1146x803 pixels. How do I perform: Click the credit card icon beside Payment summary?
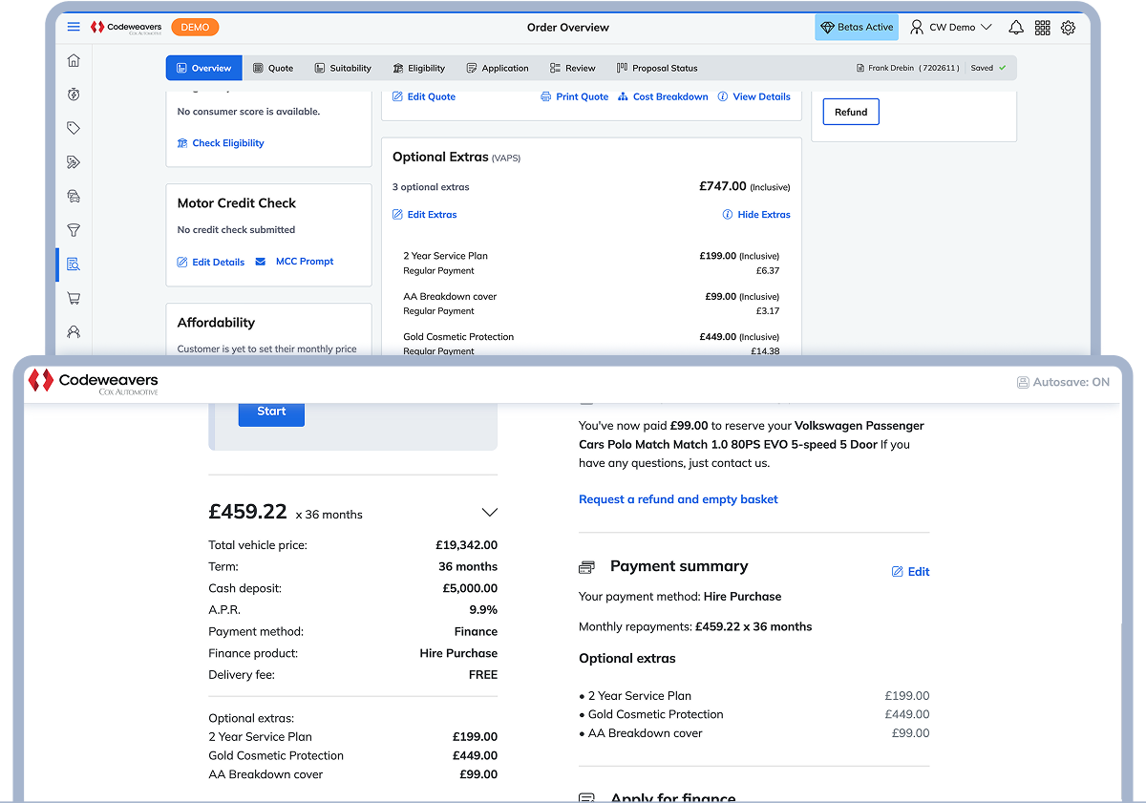pyautogui.click(x=587, y=567)
